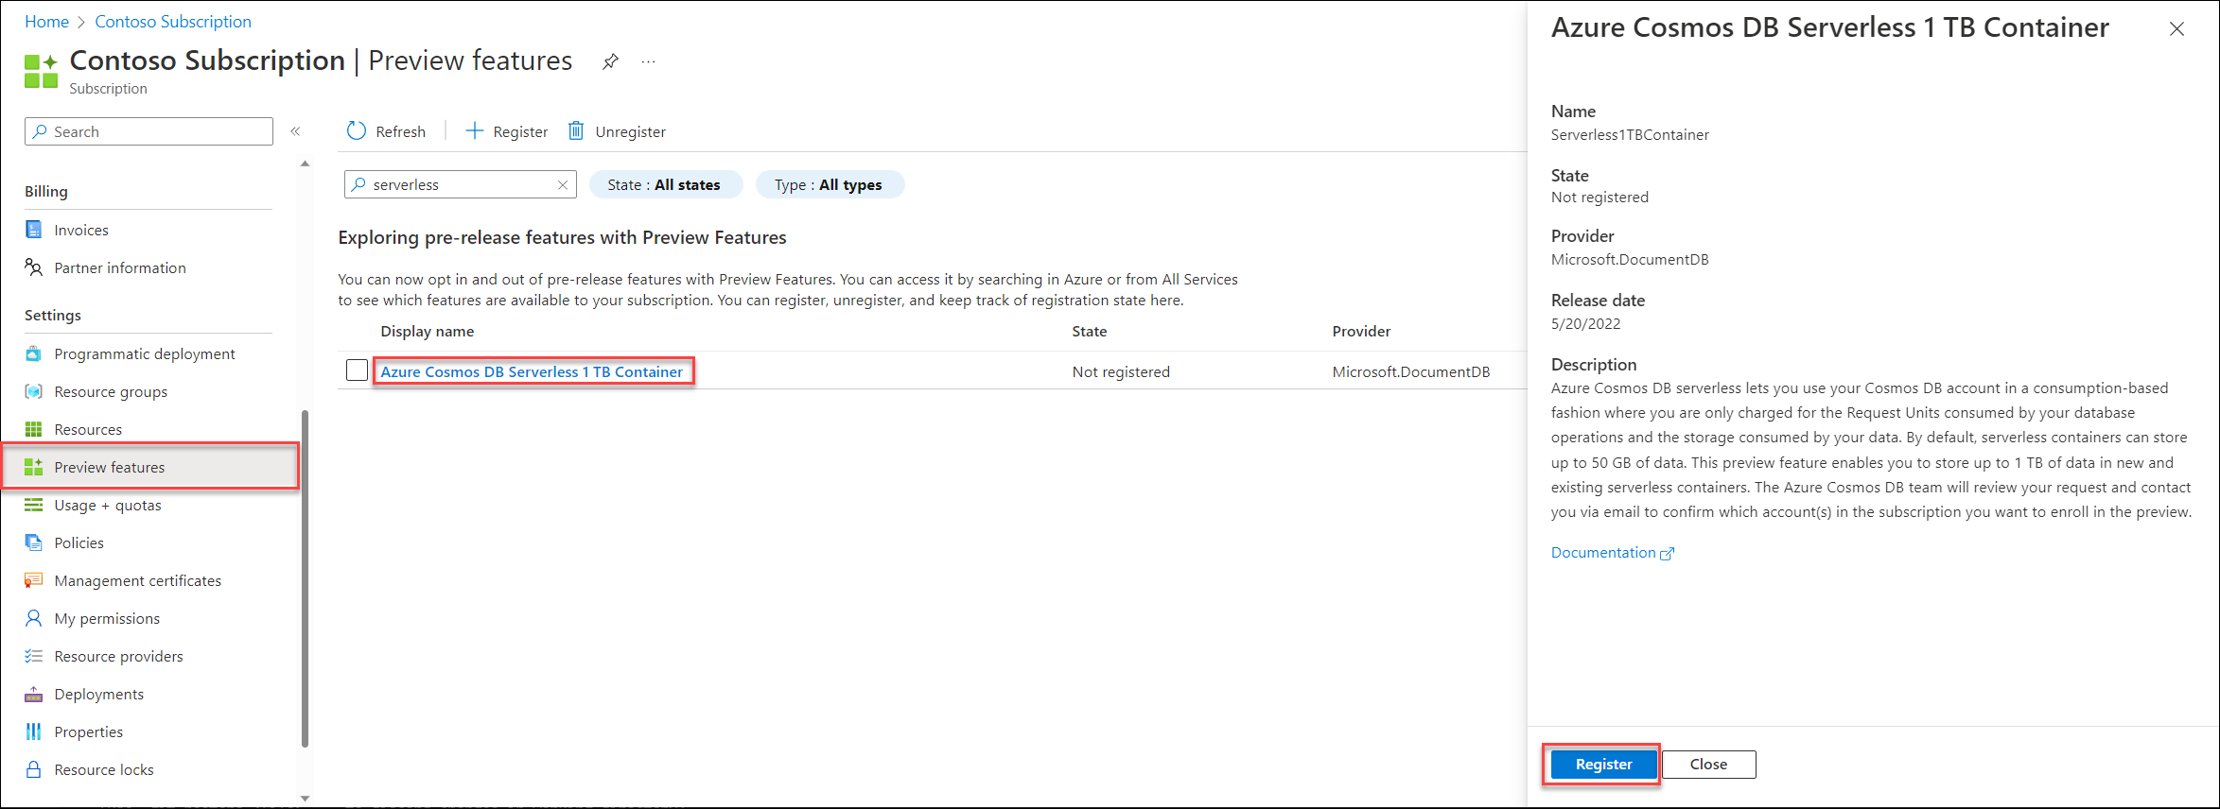Click the sidebar Search input field

149,131
